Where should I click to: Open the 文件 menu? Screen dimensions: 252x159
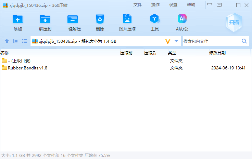tap(138, 5)
